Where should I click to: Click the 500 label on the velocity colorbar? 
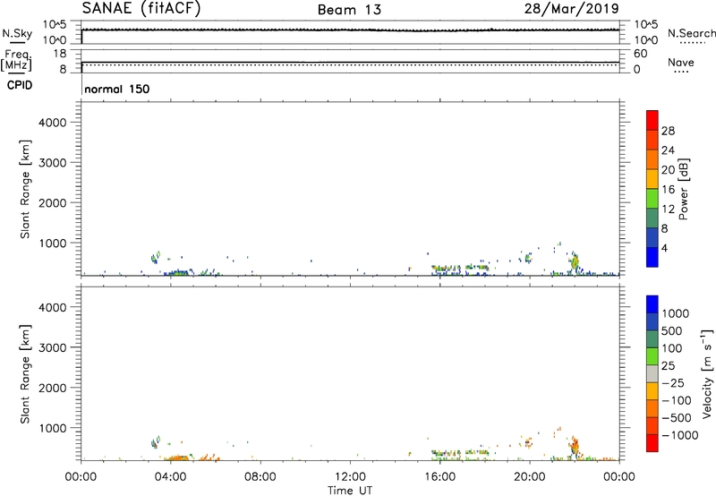pos(672,330)
